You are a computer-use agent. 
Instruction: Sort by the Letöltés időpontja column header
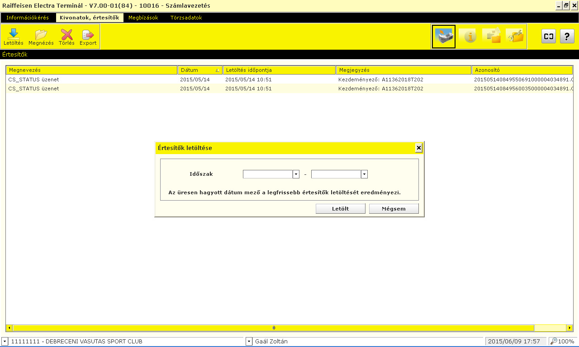[x=280, y=70]
